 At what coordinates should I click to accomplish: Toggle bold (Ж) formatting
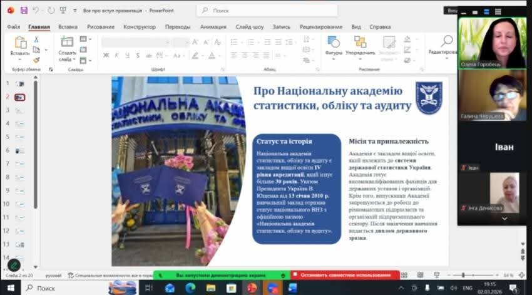pos(106,55)
